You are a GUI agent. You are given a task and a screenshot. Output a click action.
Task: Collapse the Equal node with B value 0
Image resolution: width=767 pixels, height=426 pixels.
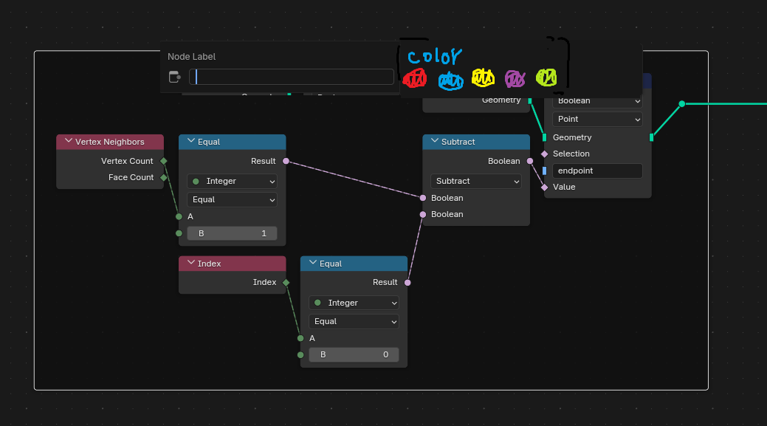tap(312, 263)
